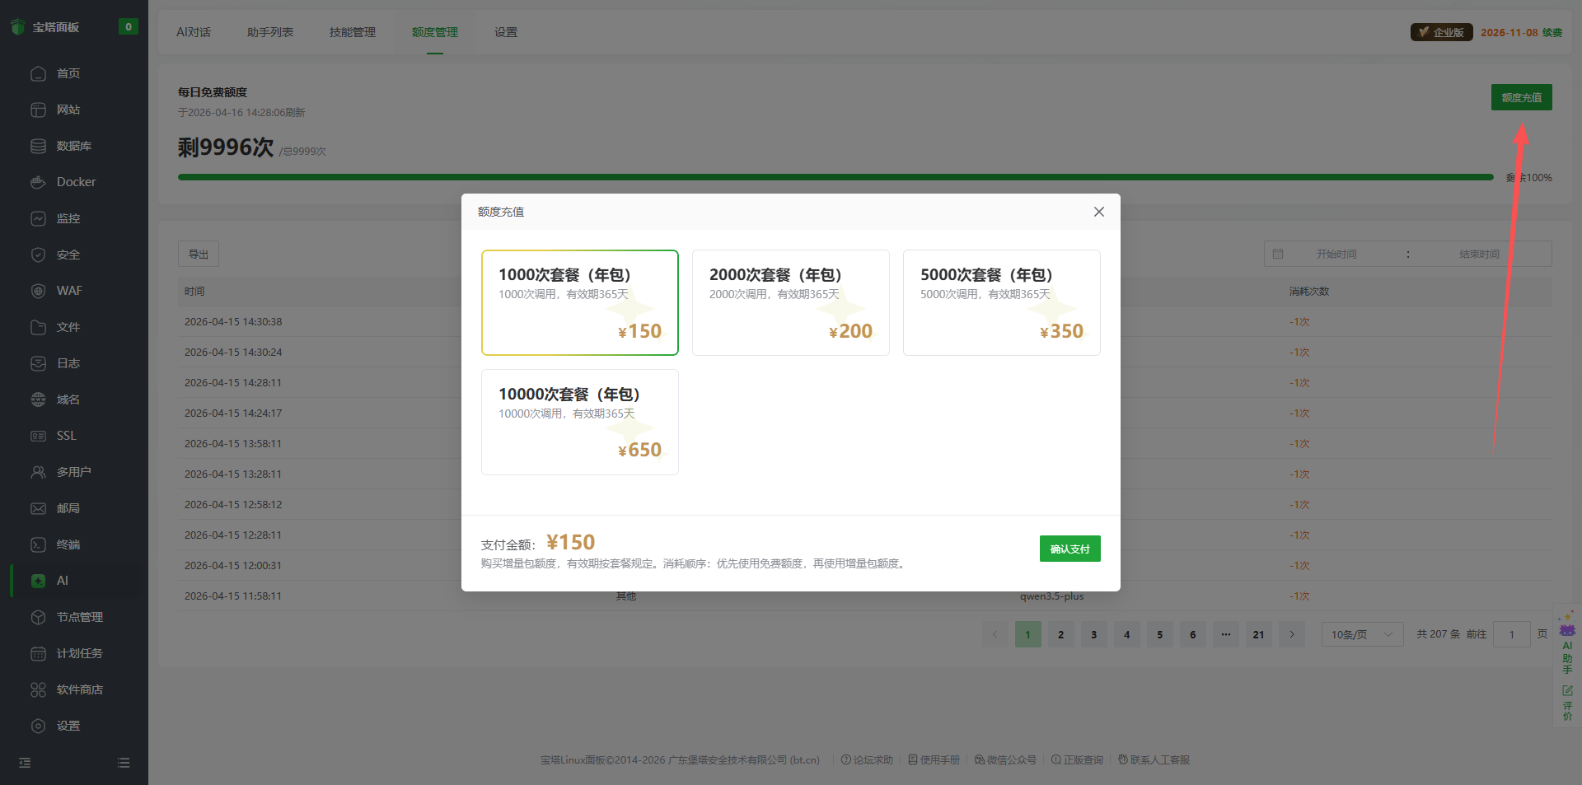Pick the 10000次套餐 package for ¥650
Screen dimensions: 1582x785
(x=579, y=422)
